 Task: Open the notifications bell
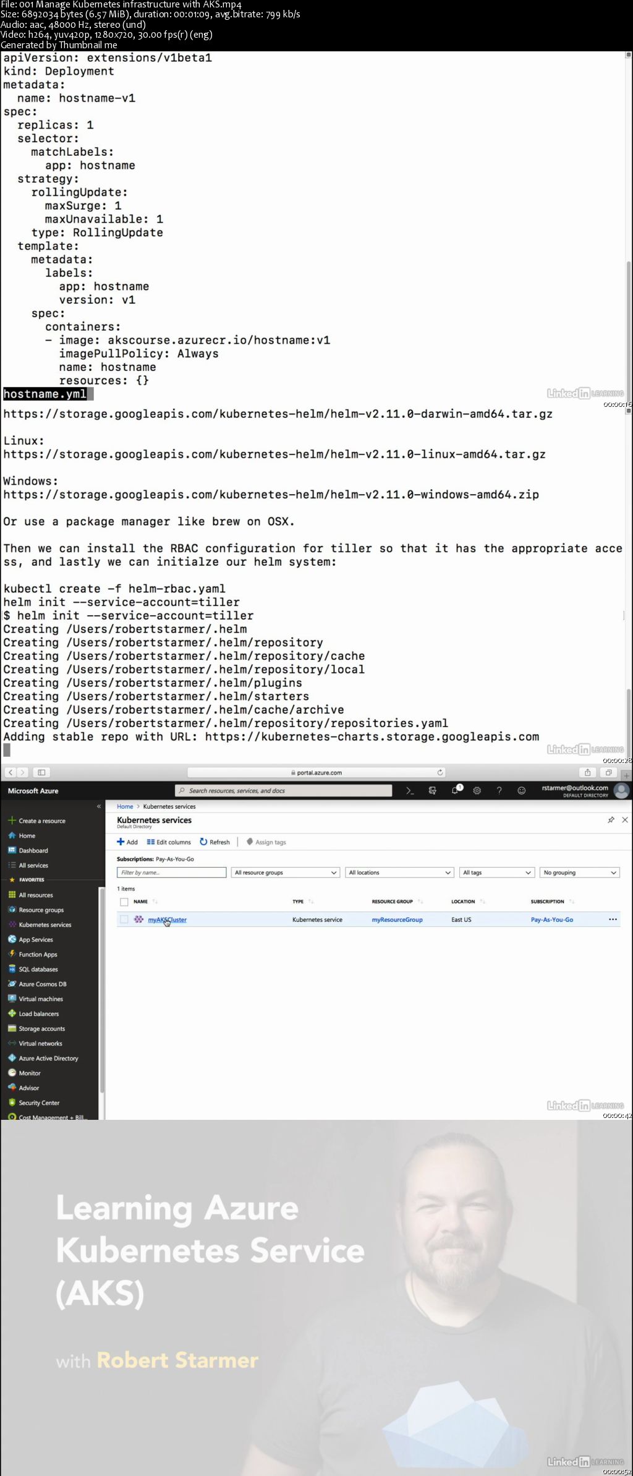click(x=455, y=790)
